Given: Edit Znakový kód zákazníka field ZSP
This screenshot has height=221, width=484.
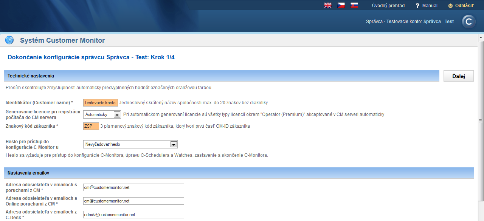Looking at the screenshot, I should (x=91, y=126).
